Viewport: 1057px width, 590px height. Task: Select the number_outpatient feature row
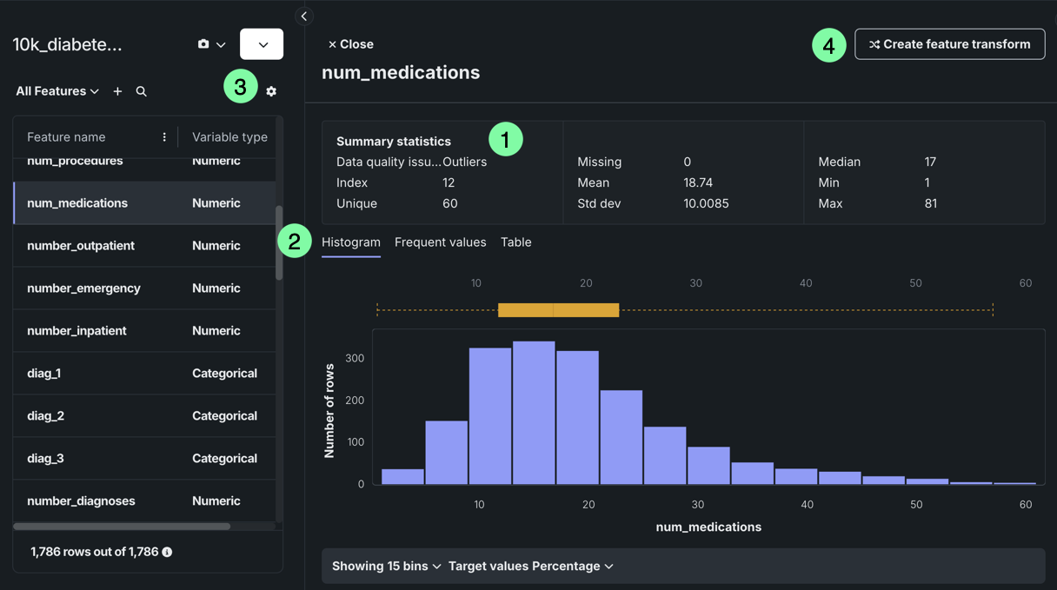81,246
